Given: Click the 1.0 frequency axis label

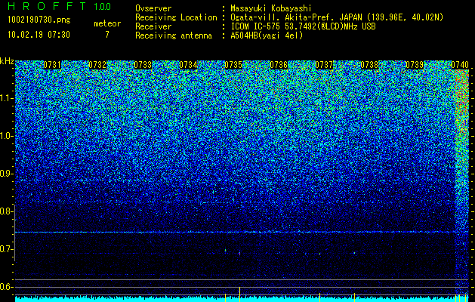Looking at the screenshot, I should 6,136.
